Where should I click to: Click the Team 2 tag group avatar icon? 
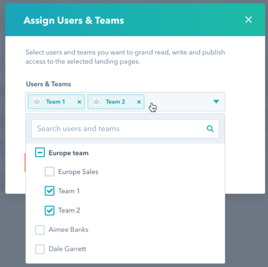tap(97, 101)
